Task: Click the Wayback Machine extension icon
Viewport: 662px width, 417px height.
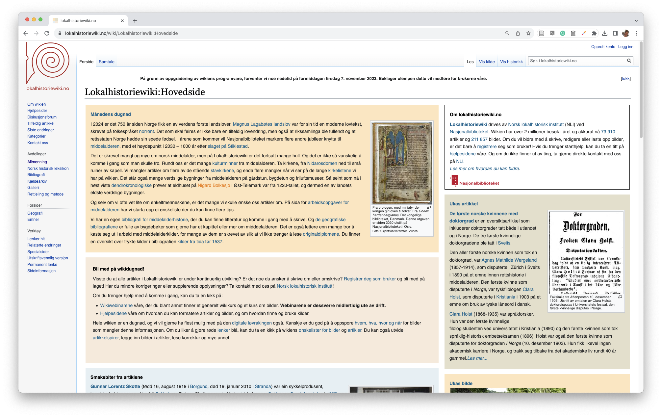Action: coord(573,33)
